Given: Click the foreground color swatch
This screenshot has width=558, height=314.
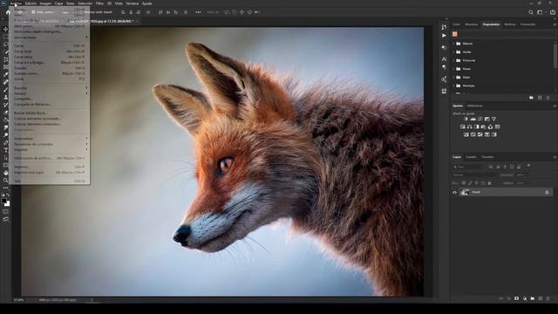Looking at the screenshot, I should tap(3, 201).
